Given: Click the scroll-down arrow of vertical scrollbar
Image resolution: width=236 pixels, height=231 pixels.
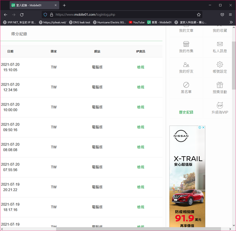Looking at the screenshot, I should coord(234,225).
